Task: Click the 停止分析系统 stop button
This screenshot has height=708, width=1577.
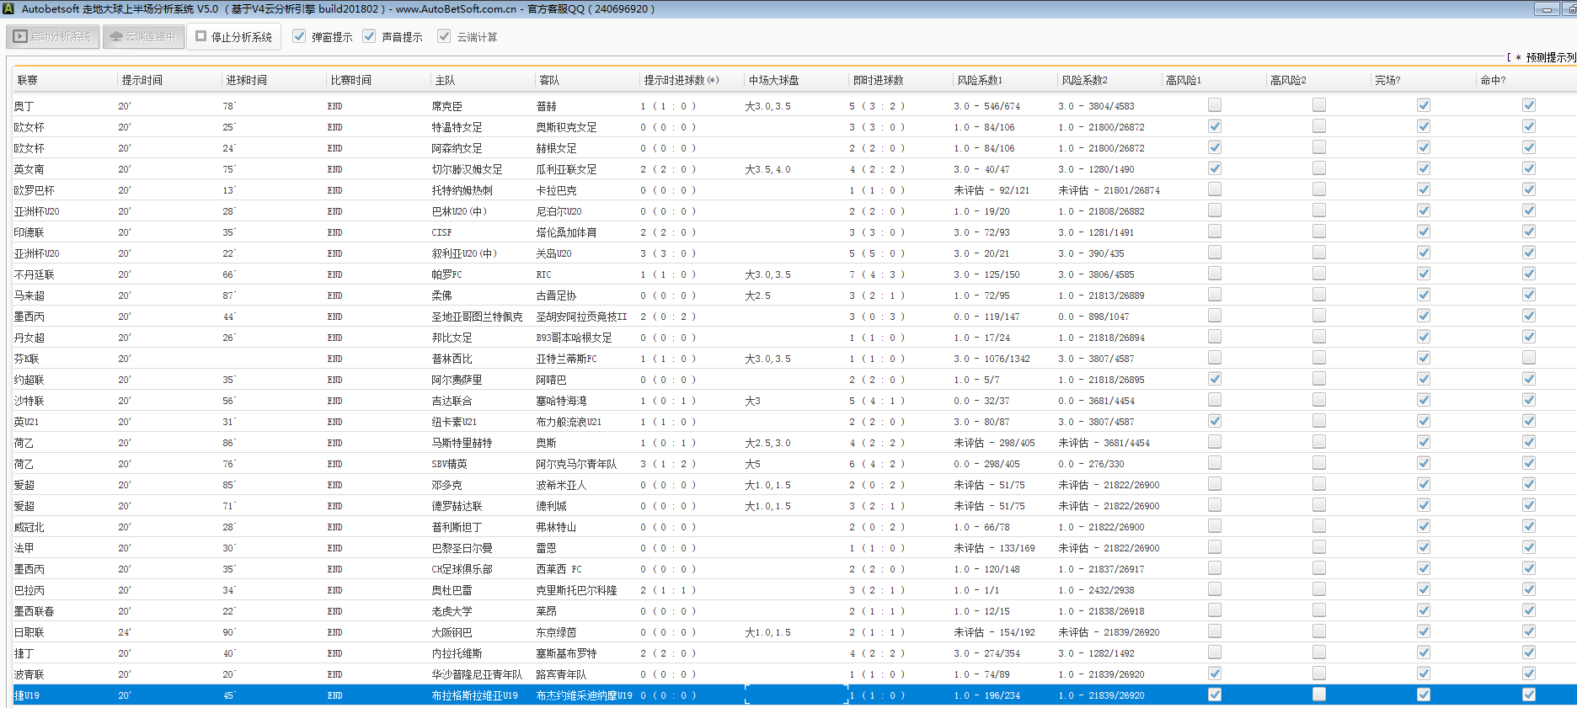Action: [x=234, y=37]
